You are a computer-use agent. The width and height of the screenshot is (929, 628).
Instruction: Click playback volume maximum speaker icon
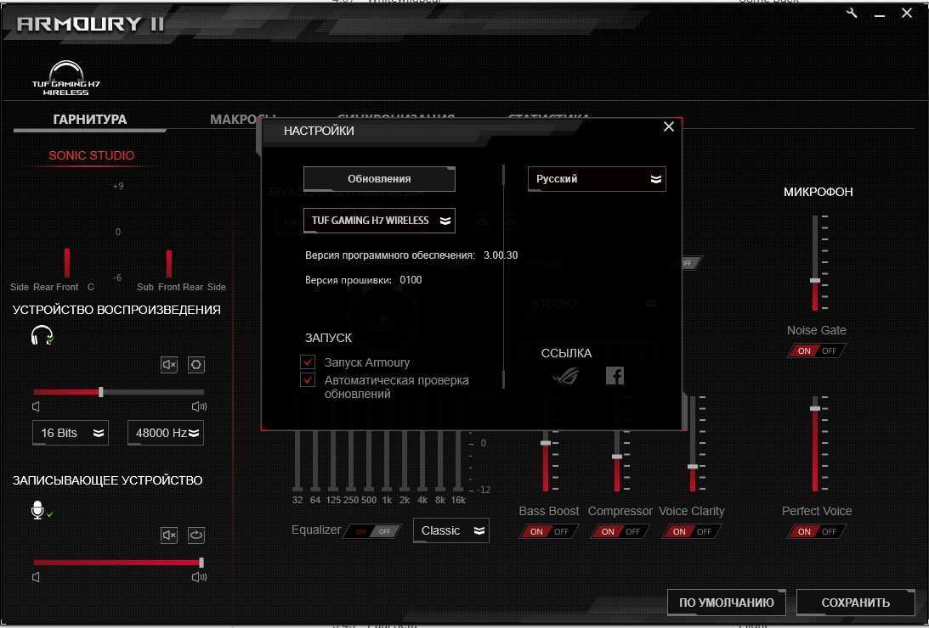coord(199,407)
